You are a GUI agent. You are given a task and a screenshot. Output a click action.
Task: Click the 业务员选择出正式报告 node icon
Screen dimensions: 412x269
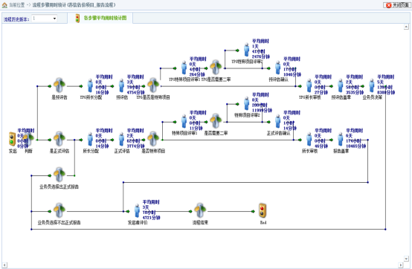coord(59,175)
